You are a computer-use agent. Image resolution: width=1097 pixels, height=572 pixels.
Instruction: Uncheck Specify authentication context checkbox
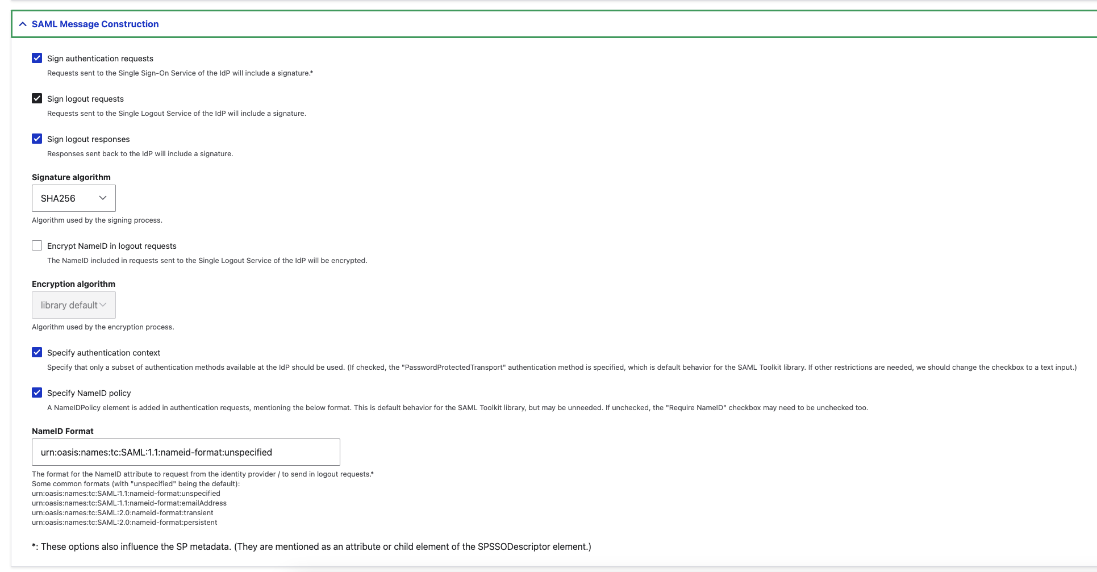coord(37,352)
